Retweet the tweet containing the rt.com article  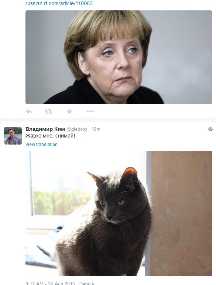48,112
